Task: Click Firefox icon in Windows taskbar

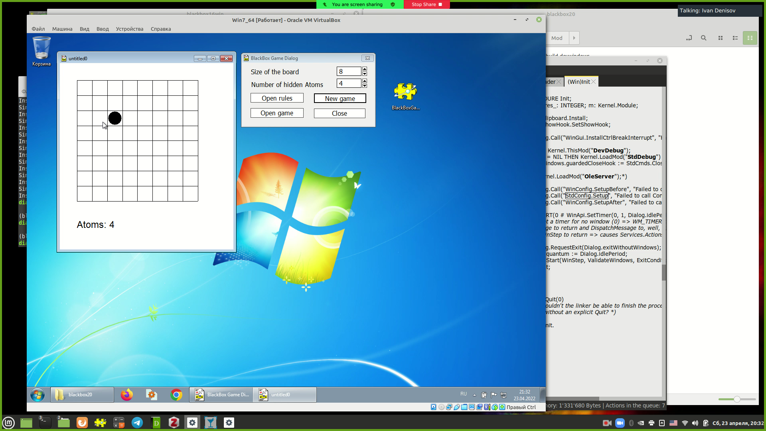Action: pos(127,395)
